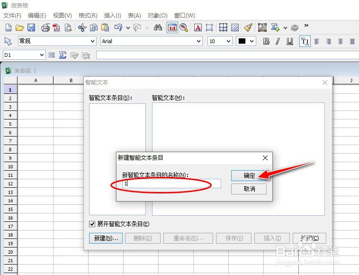Screen dimensions: 359x275
Task: Center align text
Action: [x=341, y=41]
